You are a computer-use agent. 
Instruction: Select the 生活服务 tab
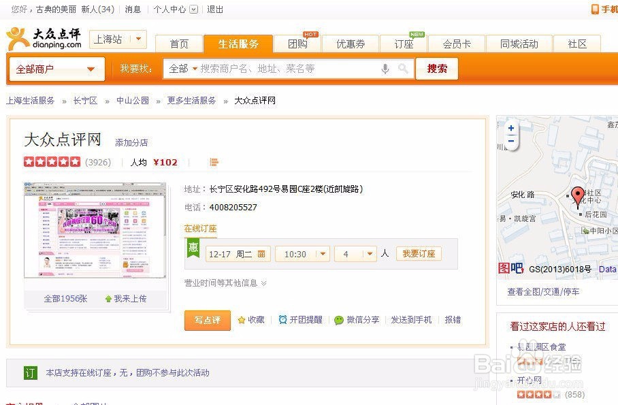coord(238,44)
